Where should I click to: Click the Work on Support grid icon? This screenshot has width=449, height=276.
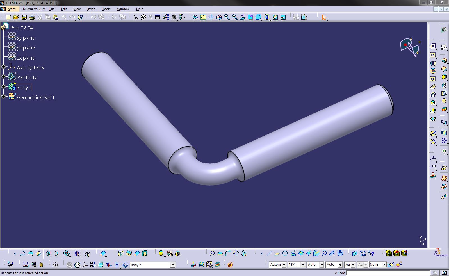coord(77,254)
